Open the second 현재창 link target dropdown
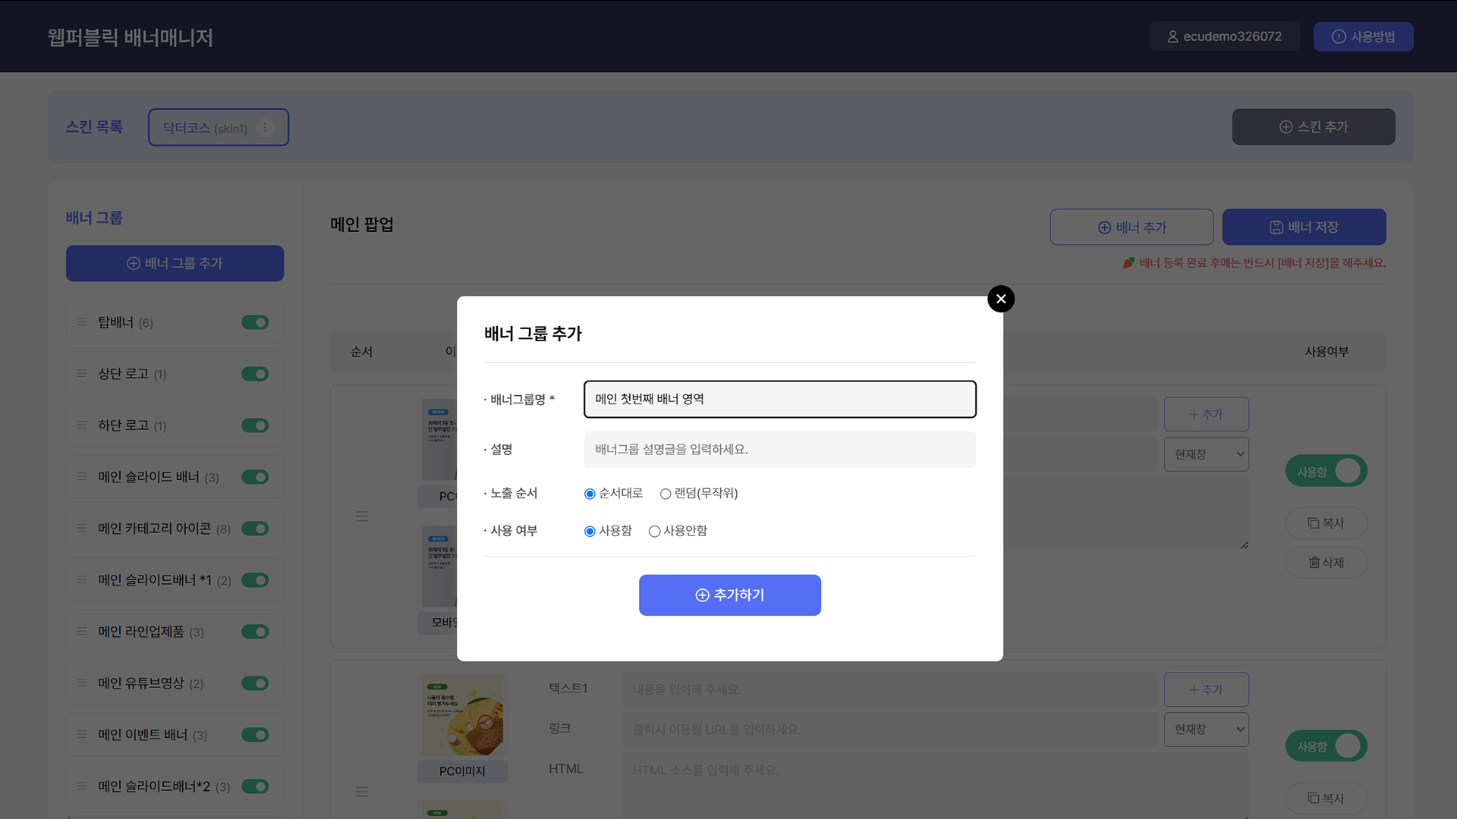The image size is (1457, 819). (x=1206, y=729)
